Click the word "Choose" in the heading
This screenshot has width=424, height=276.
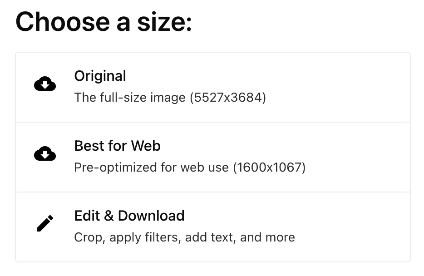click(x=57, y=21)
